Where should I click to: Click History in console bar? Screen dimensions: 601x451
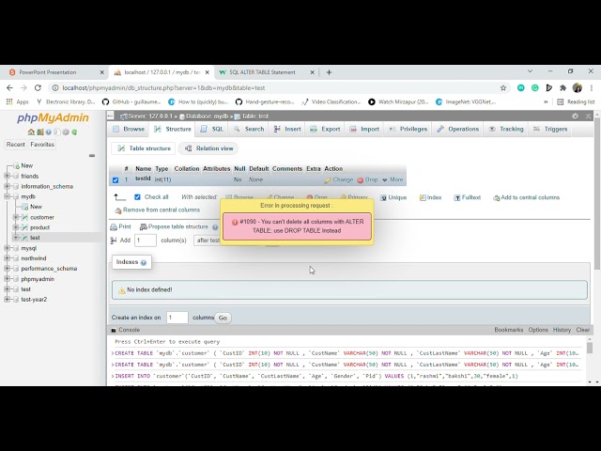coord(562,330)
